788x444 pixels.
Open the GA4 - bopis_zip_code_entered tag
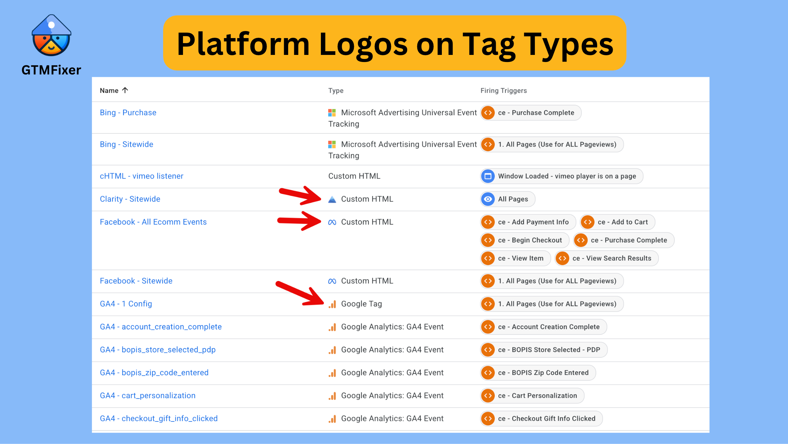tap(154, 372)
